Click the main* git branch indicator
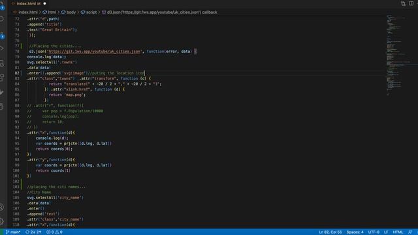 tap(13, 232)
